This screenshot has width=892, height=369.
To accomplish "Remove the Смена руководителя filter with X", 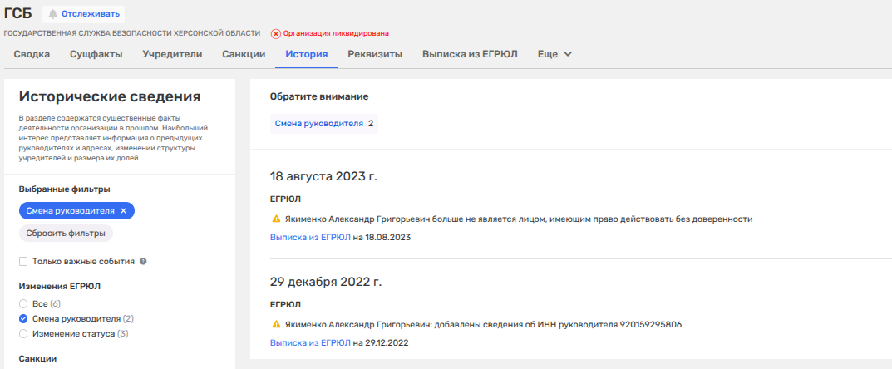I will [x=123, y=211].
